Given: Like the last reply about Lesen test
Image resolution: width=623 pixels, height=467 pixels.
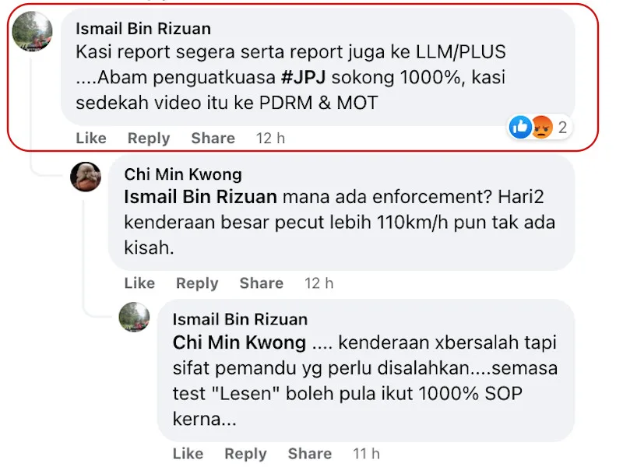Looking at the screenshot, I should tap(188, 454).
